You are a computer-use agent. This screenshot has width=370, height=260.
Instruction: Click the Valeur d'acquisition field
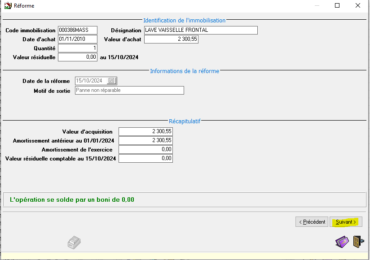click(x=145, y=131)
